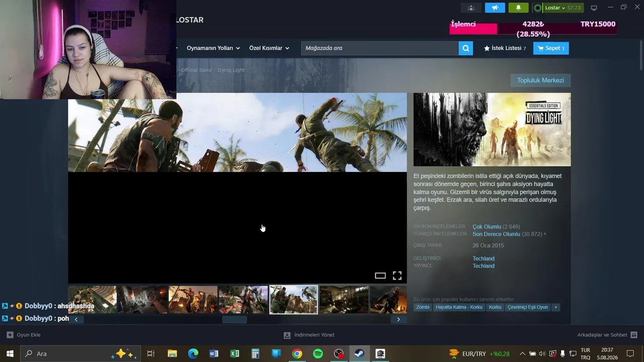This screenshot has width=644, height=362.
Task: Click the store search magnifier button
Action: pos(466,48)
